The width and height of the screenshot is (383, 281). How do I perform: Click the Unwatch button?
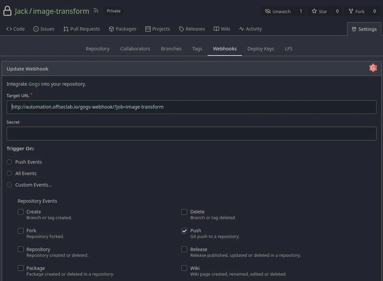point(278,11)
